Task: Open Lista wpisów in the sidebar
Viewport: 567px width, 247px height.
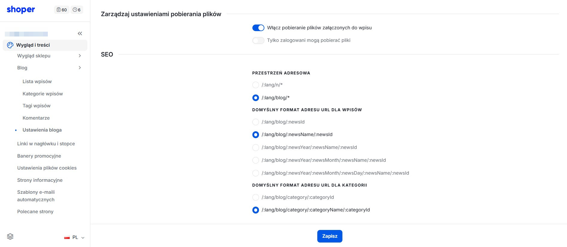Action: tap(37, 82)
